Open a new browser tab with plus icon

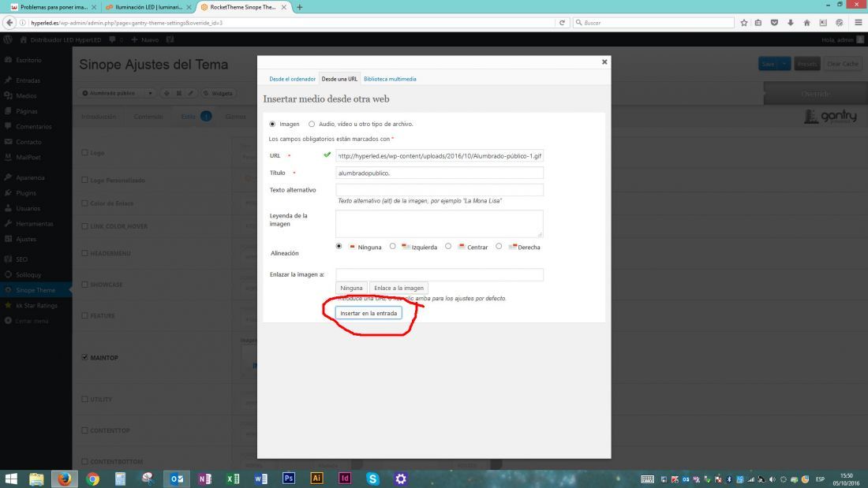[300, 7]
